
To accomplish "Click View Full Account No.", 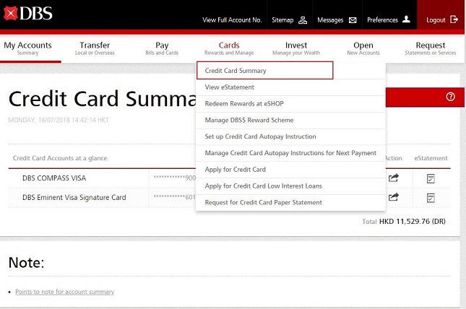I will tap(231, 20).
